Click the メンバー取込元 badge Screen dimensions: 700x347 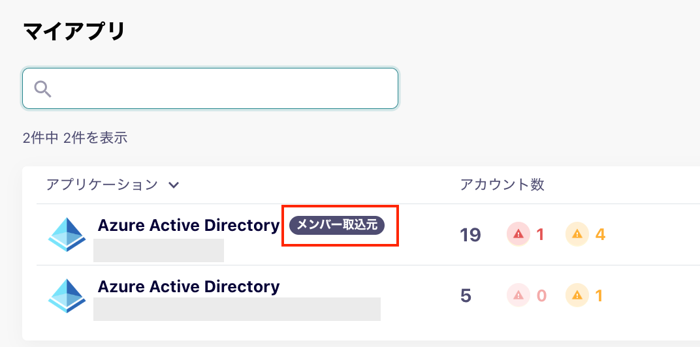(337, 225)
